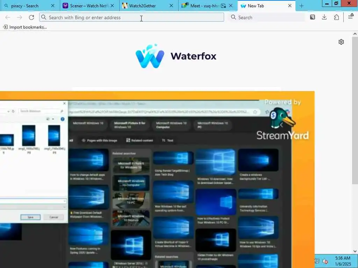The image size is (358, 268).
Task: Click the audio-playing indicator on the Meet tab
Action: coord(187,4)
